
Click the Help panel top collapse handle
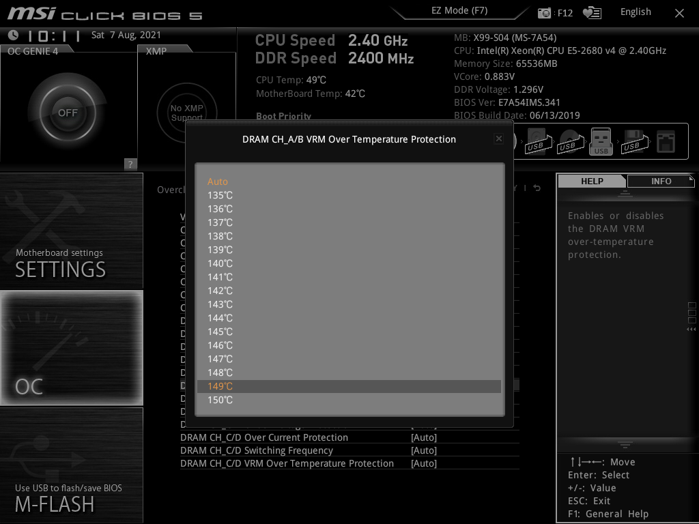tap(625, 193)
